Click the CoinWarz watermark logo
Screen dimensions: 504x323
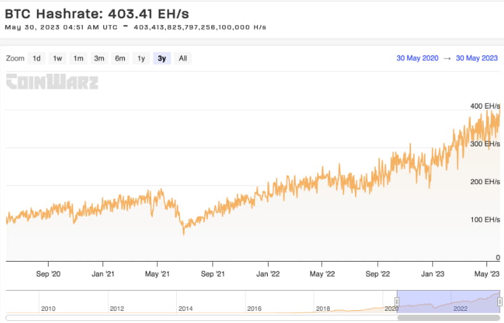[52, 82]
